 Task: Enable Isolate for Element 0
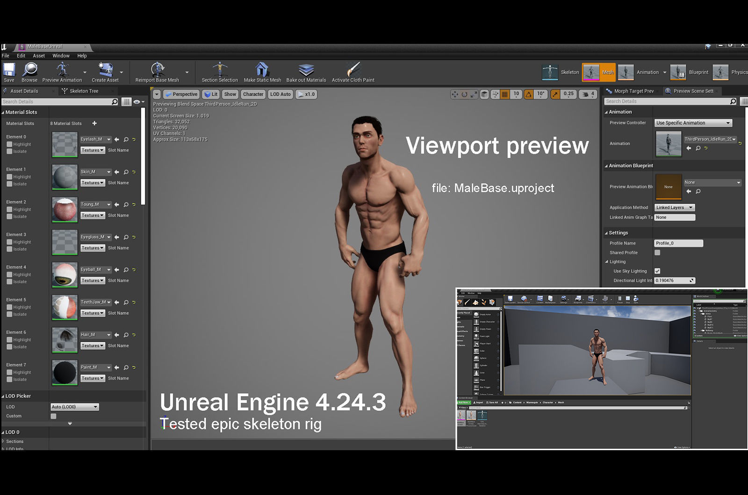click(9, 151)
